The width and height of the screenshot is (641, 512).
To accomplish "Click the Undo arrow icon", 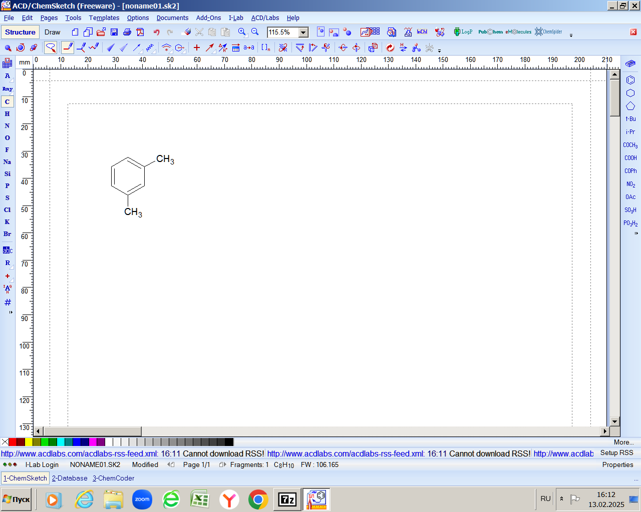I will point(157,32).
